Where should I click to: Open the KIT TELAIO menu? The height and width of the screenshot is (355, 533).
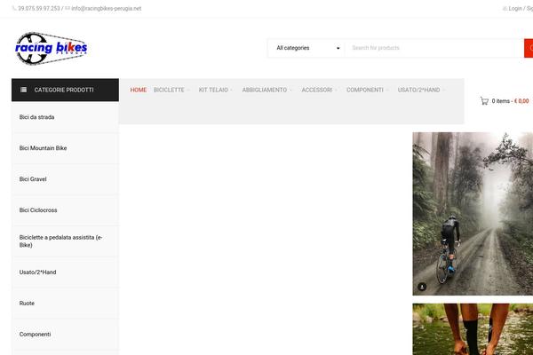(213, 90)
